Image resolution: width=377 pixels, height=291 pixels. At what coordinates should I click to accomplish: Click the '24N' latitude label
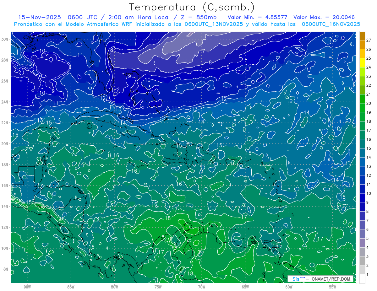(5, 102)
